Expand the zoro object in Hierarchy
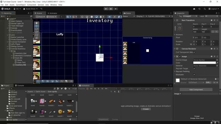This screenshot has width=221, height=124. (x=8, y=35)
